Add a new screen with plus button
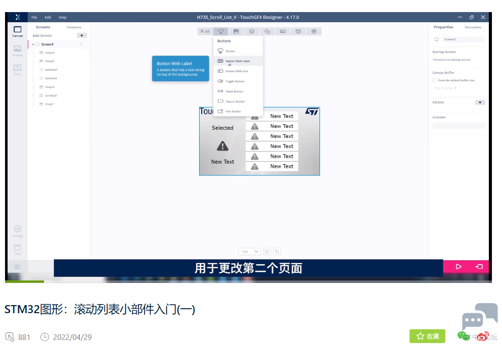 (x=81, y=35)
